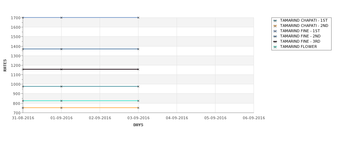Click the TAMARIND FINE - 1ST legend marker icon
This screenshot has width=341, height=150.
pyautogui.click(x=275, y=31)
